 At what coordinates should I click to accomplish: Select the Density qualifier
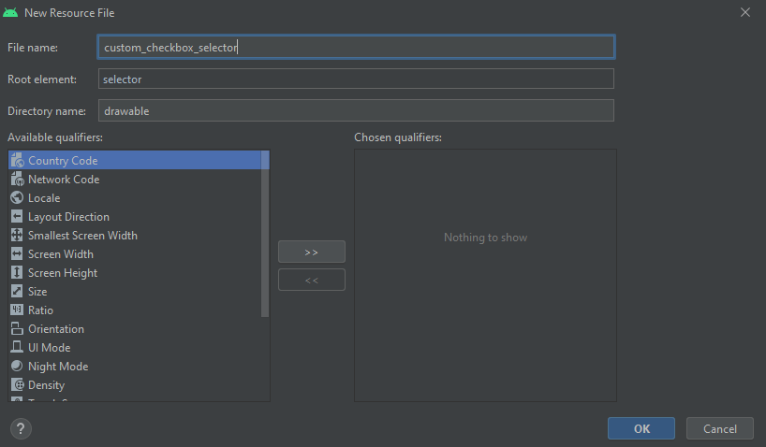(135, 384)
